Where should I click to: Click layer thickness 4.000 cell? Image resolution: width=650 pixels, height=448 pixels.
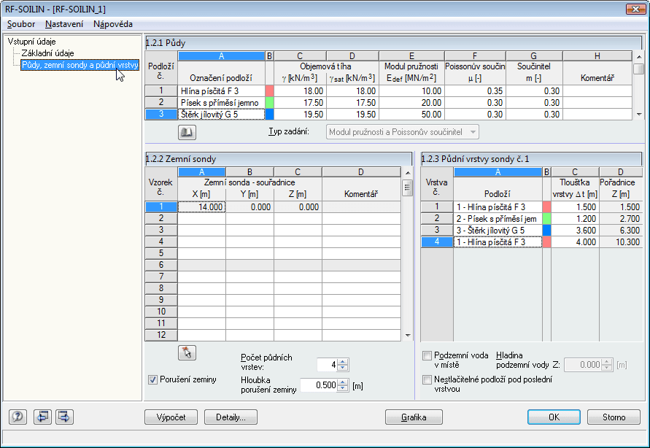click(x=575, y=242)
